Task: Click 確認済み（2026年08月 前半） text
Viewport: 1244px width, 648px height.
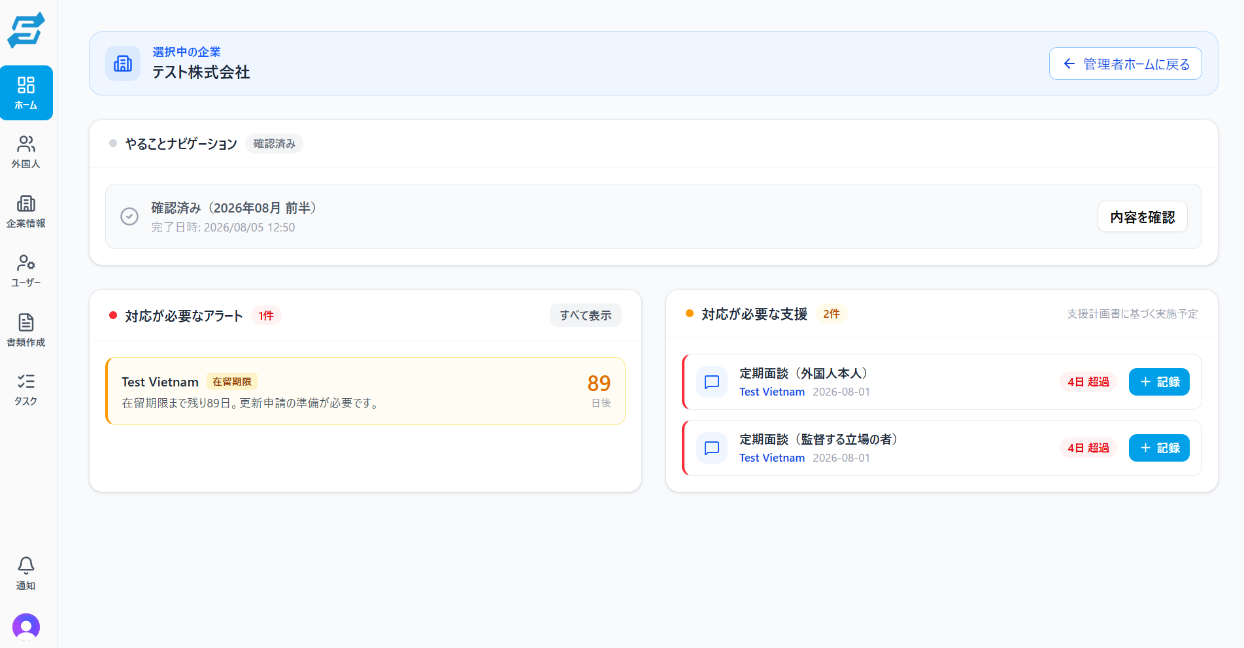Action: coord(234,208)
